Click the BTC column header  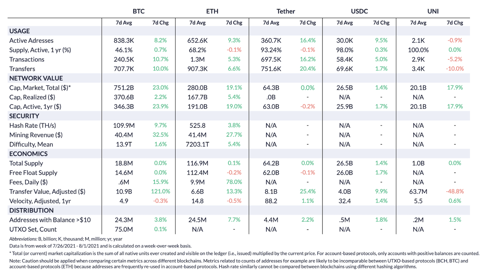[139, 11]
